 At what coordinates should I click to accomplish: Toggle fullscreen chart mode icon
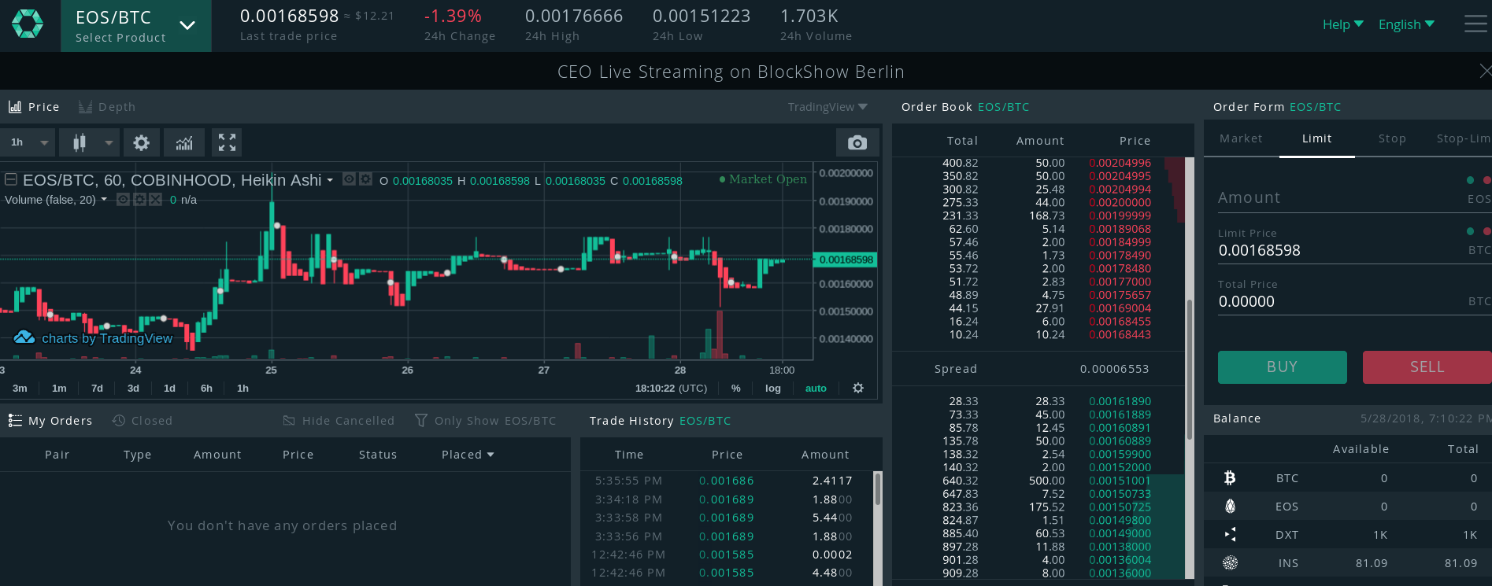point(227,142)
